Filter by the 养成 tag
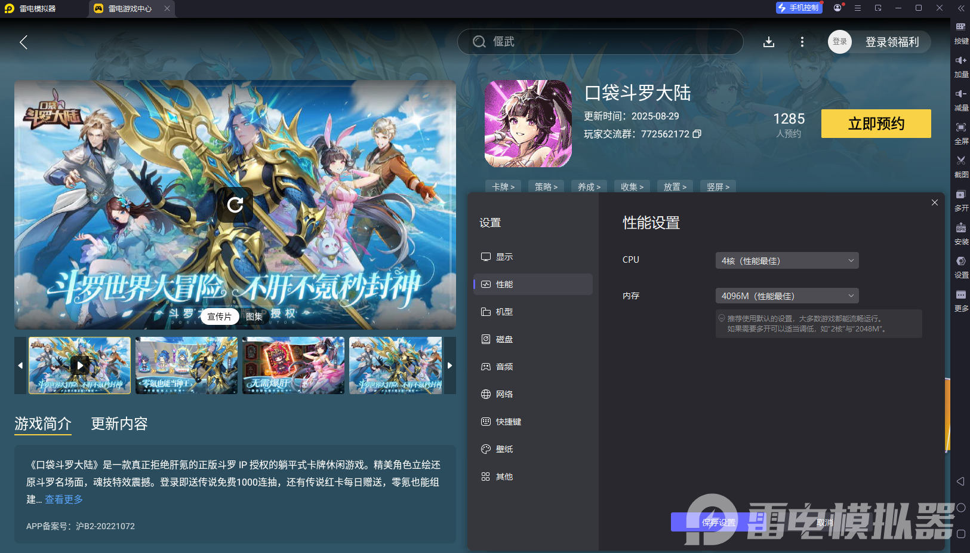Viewport: 970px width, 553px height. [589, 187]
